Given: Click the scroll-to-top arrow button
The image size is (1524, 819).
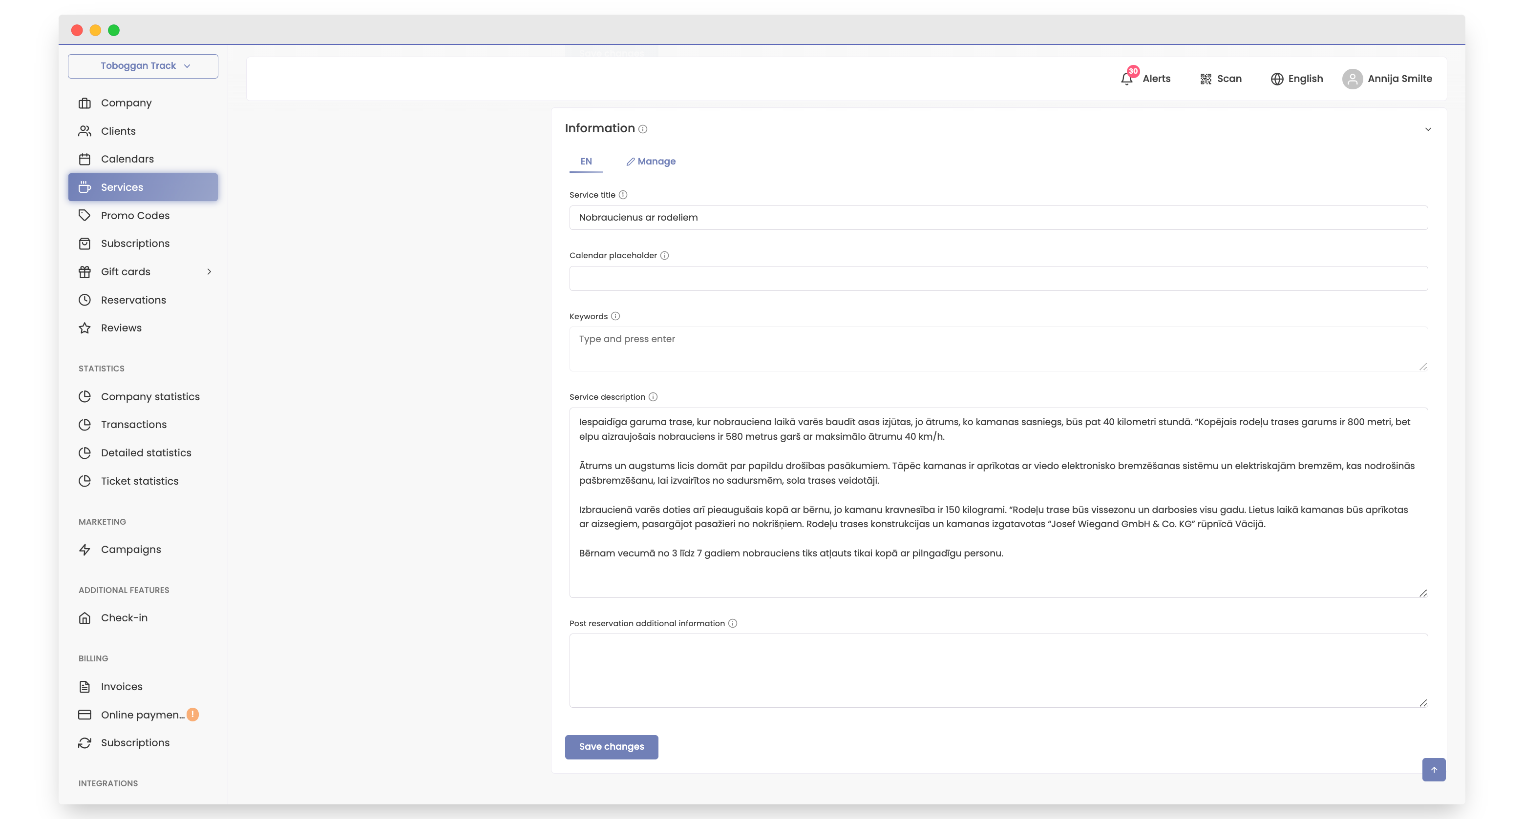Looking at the screenshot, I should (1434, 769).
